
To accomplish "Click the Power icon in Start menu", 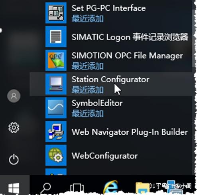I will tap(14, 159).
